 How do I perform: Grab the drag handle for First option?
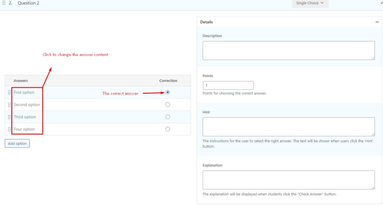(9, 93)
